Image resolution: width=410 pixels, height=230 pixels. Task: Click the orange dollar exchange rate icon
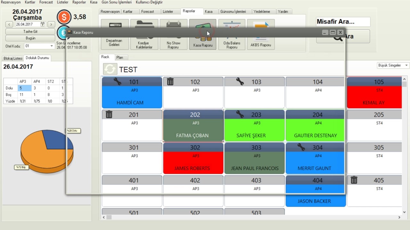click(x=64, y=17)
